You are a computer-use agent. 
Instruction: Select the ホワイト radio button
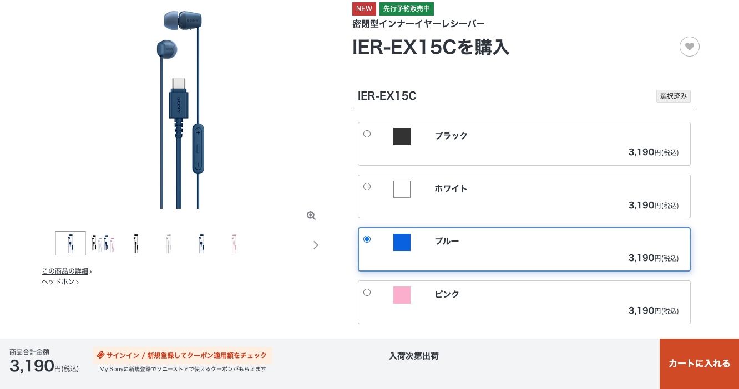click(367, 186)
